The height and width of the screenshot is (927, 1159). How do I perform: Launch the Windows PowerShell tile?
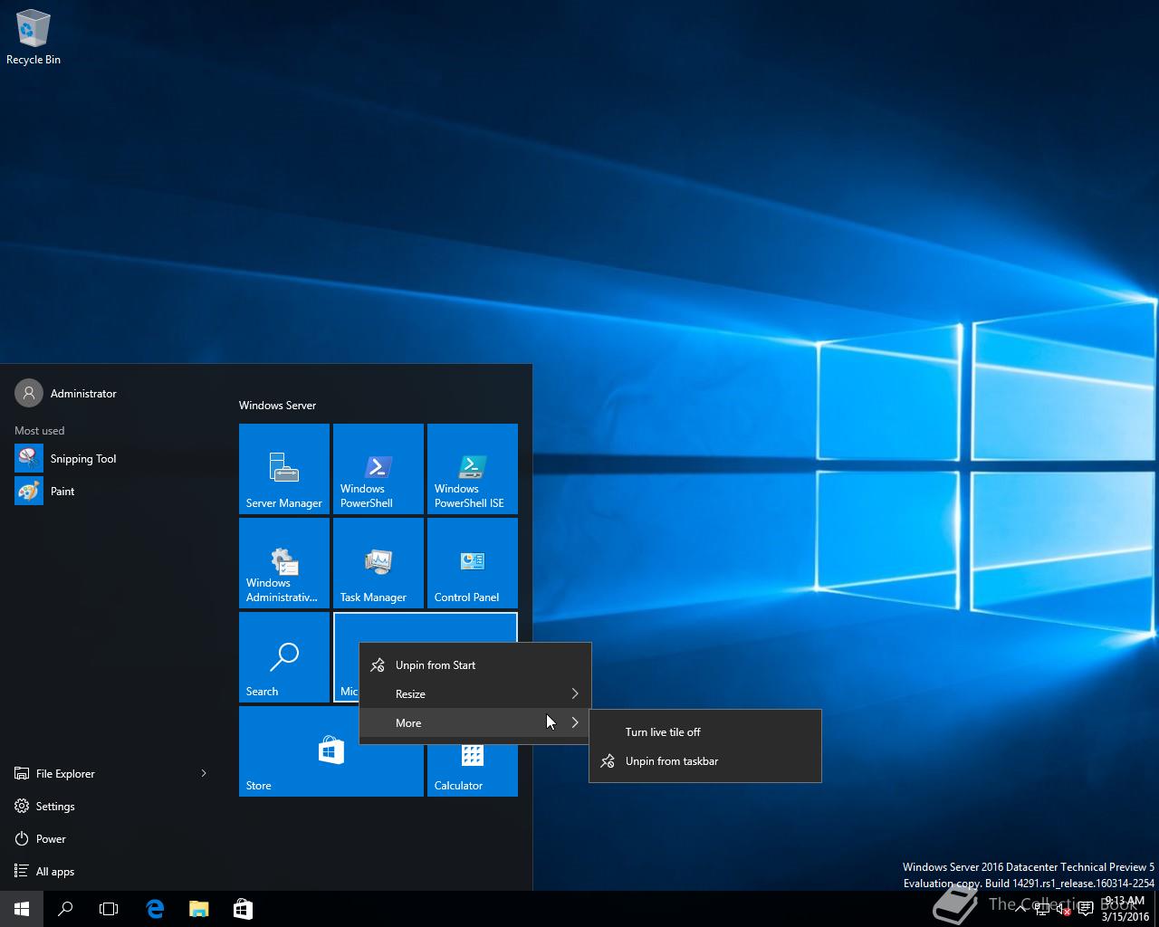(x=378, y=469)
